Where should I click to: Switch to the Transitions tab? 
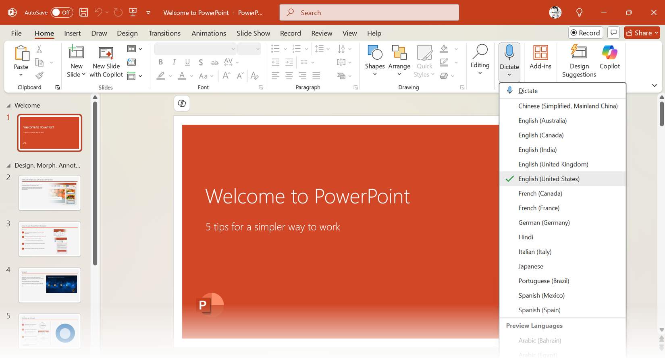pos(164,33)
